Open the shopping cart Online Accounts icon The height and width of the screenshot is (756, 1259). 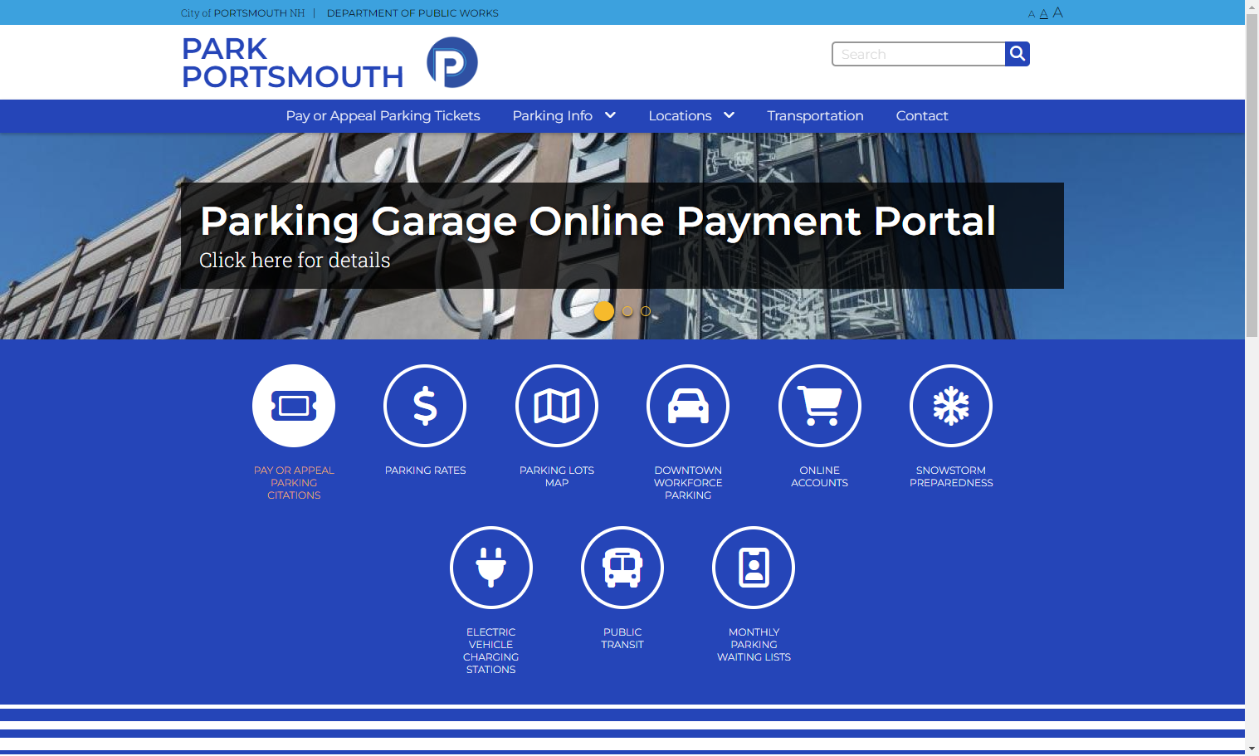[x=820, y=406]
